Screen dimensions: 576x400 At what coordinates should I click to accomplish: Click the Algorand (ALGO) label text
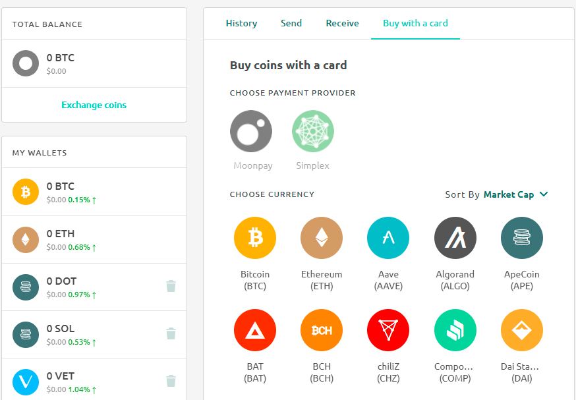(x=455, y=280)
